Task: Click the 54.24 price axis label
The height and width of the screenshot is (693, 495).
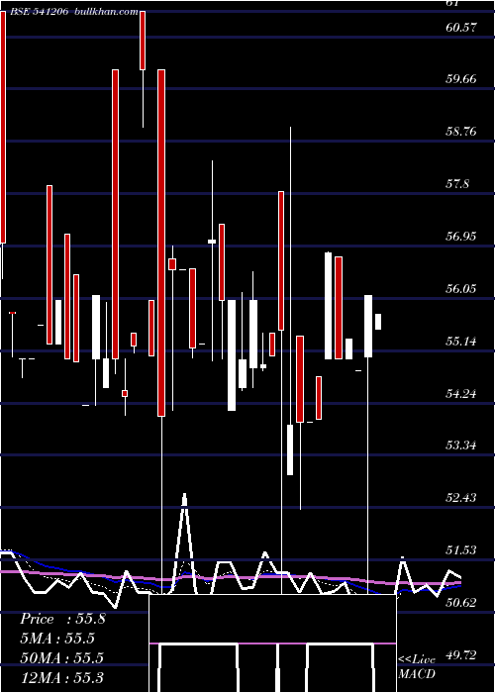Action: coord(461,393)
